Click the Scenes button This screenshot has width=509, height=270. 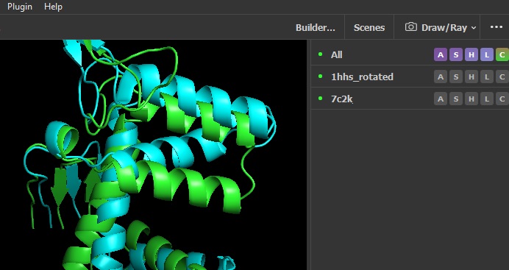(369, 27)
